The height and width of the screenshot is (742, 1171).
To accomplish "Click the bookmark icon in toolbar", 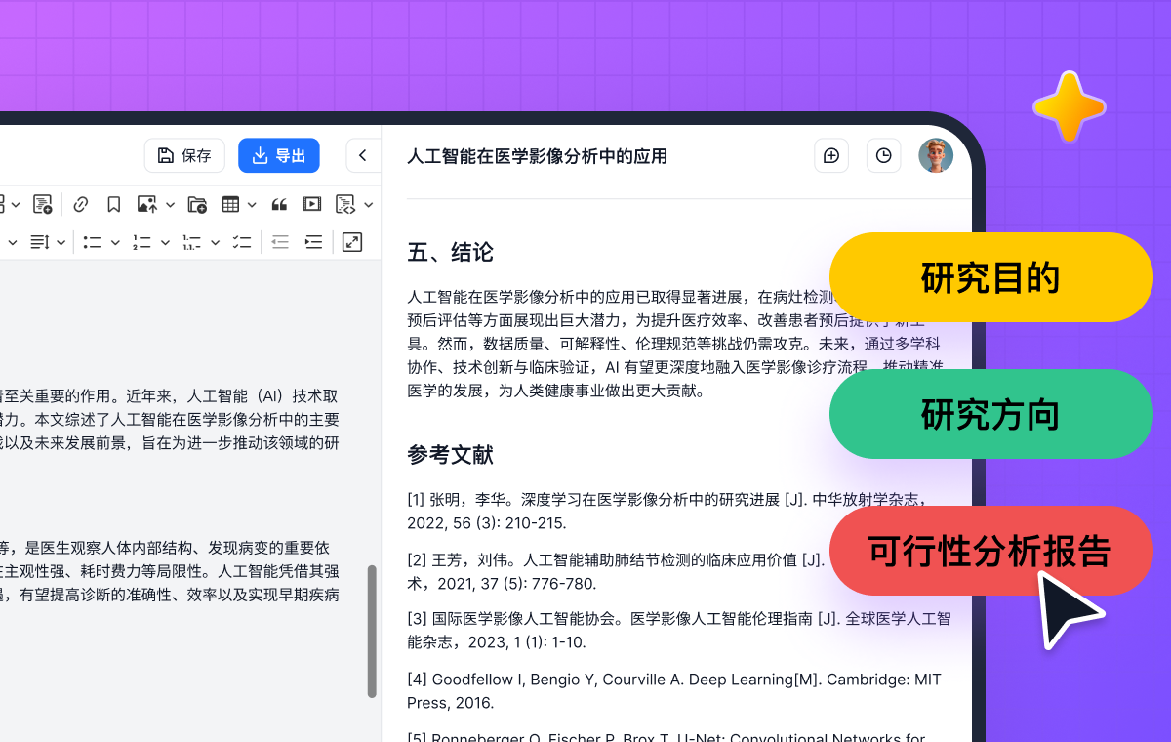I will coord(114,204).
